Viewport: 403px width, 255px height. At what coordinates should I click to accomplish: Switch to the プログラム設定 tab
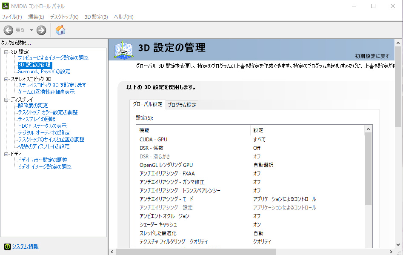tap(182, 105)
